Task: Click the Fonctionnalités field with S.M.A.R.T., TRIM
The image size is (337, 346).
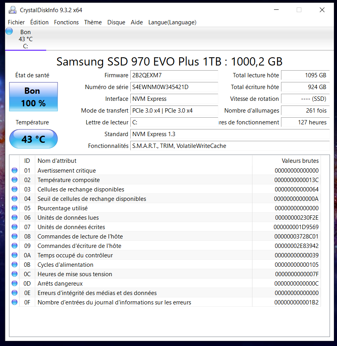Action: pos(230,146)
